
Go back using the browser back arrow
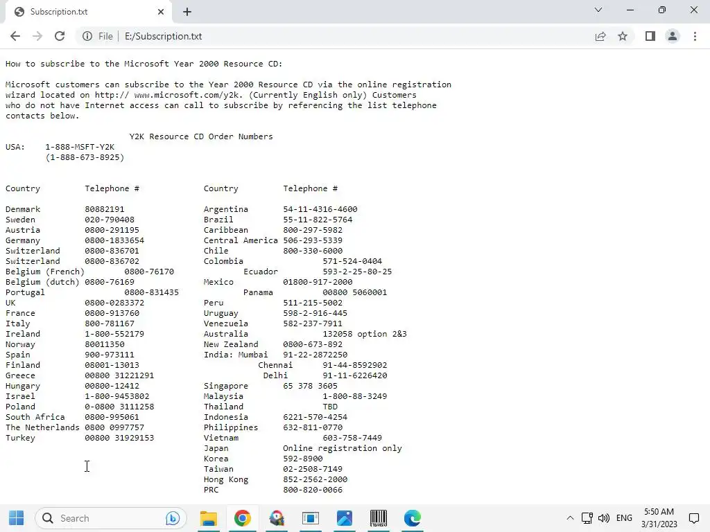(x=15, y=36)
